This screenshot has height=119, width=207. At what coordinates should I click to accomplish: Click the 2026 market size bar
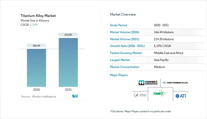tap(36, 67)
